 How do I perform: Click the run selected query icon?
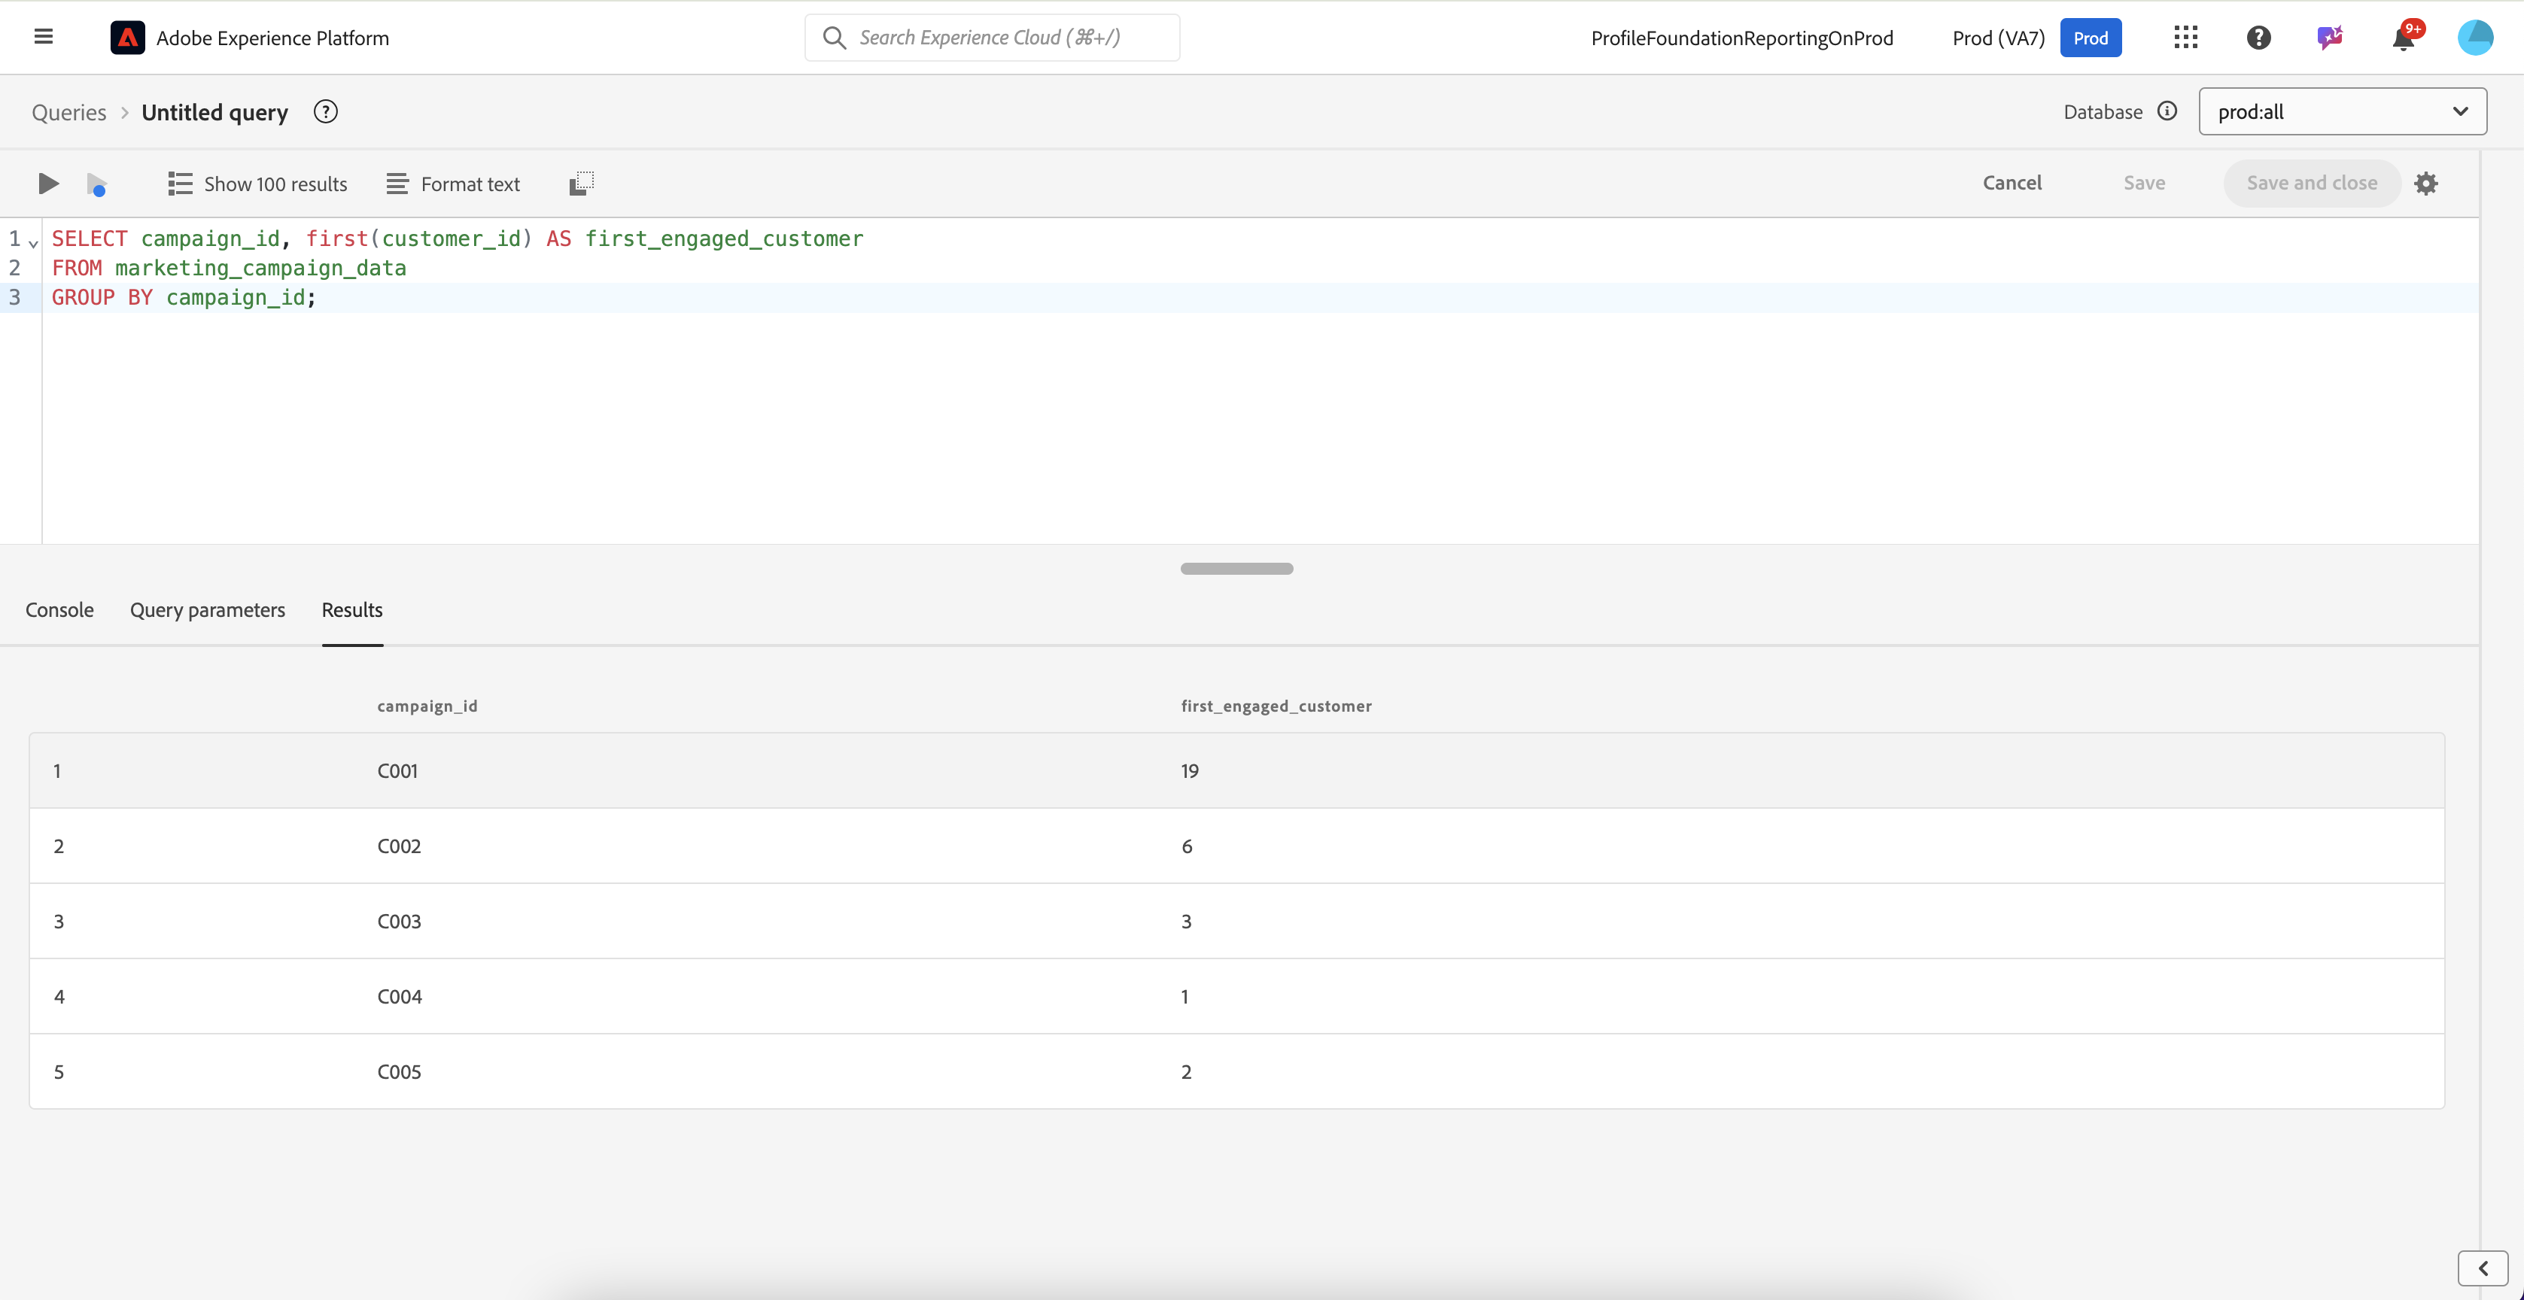tap(96, 184)
